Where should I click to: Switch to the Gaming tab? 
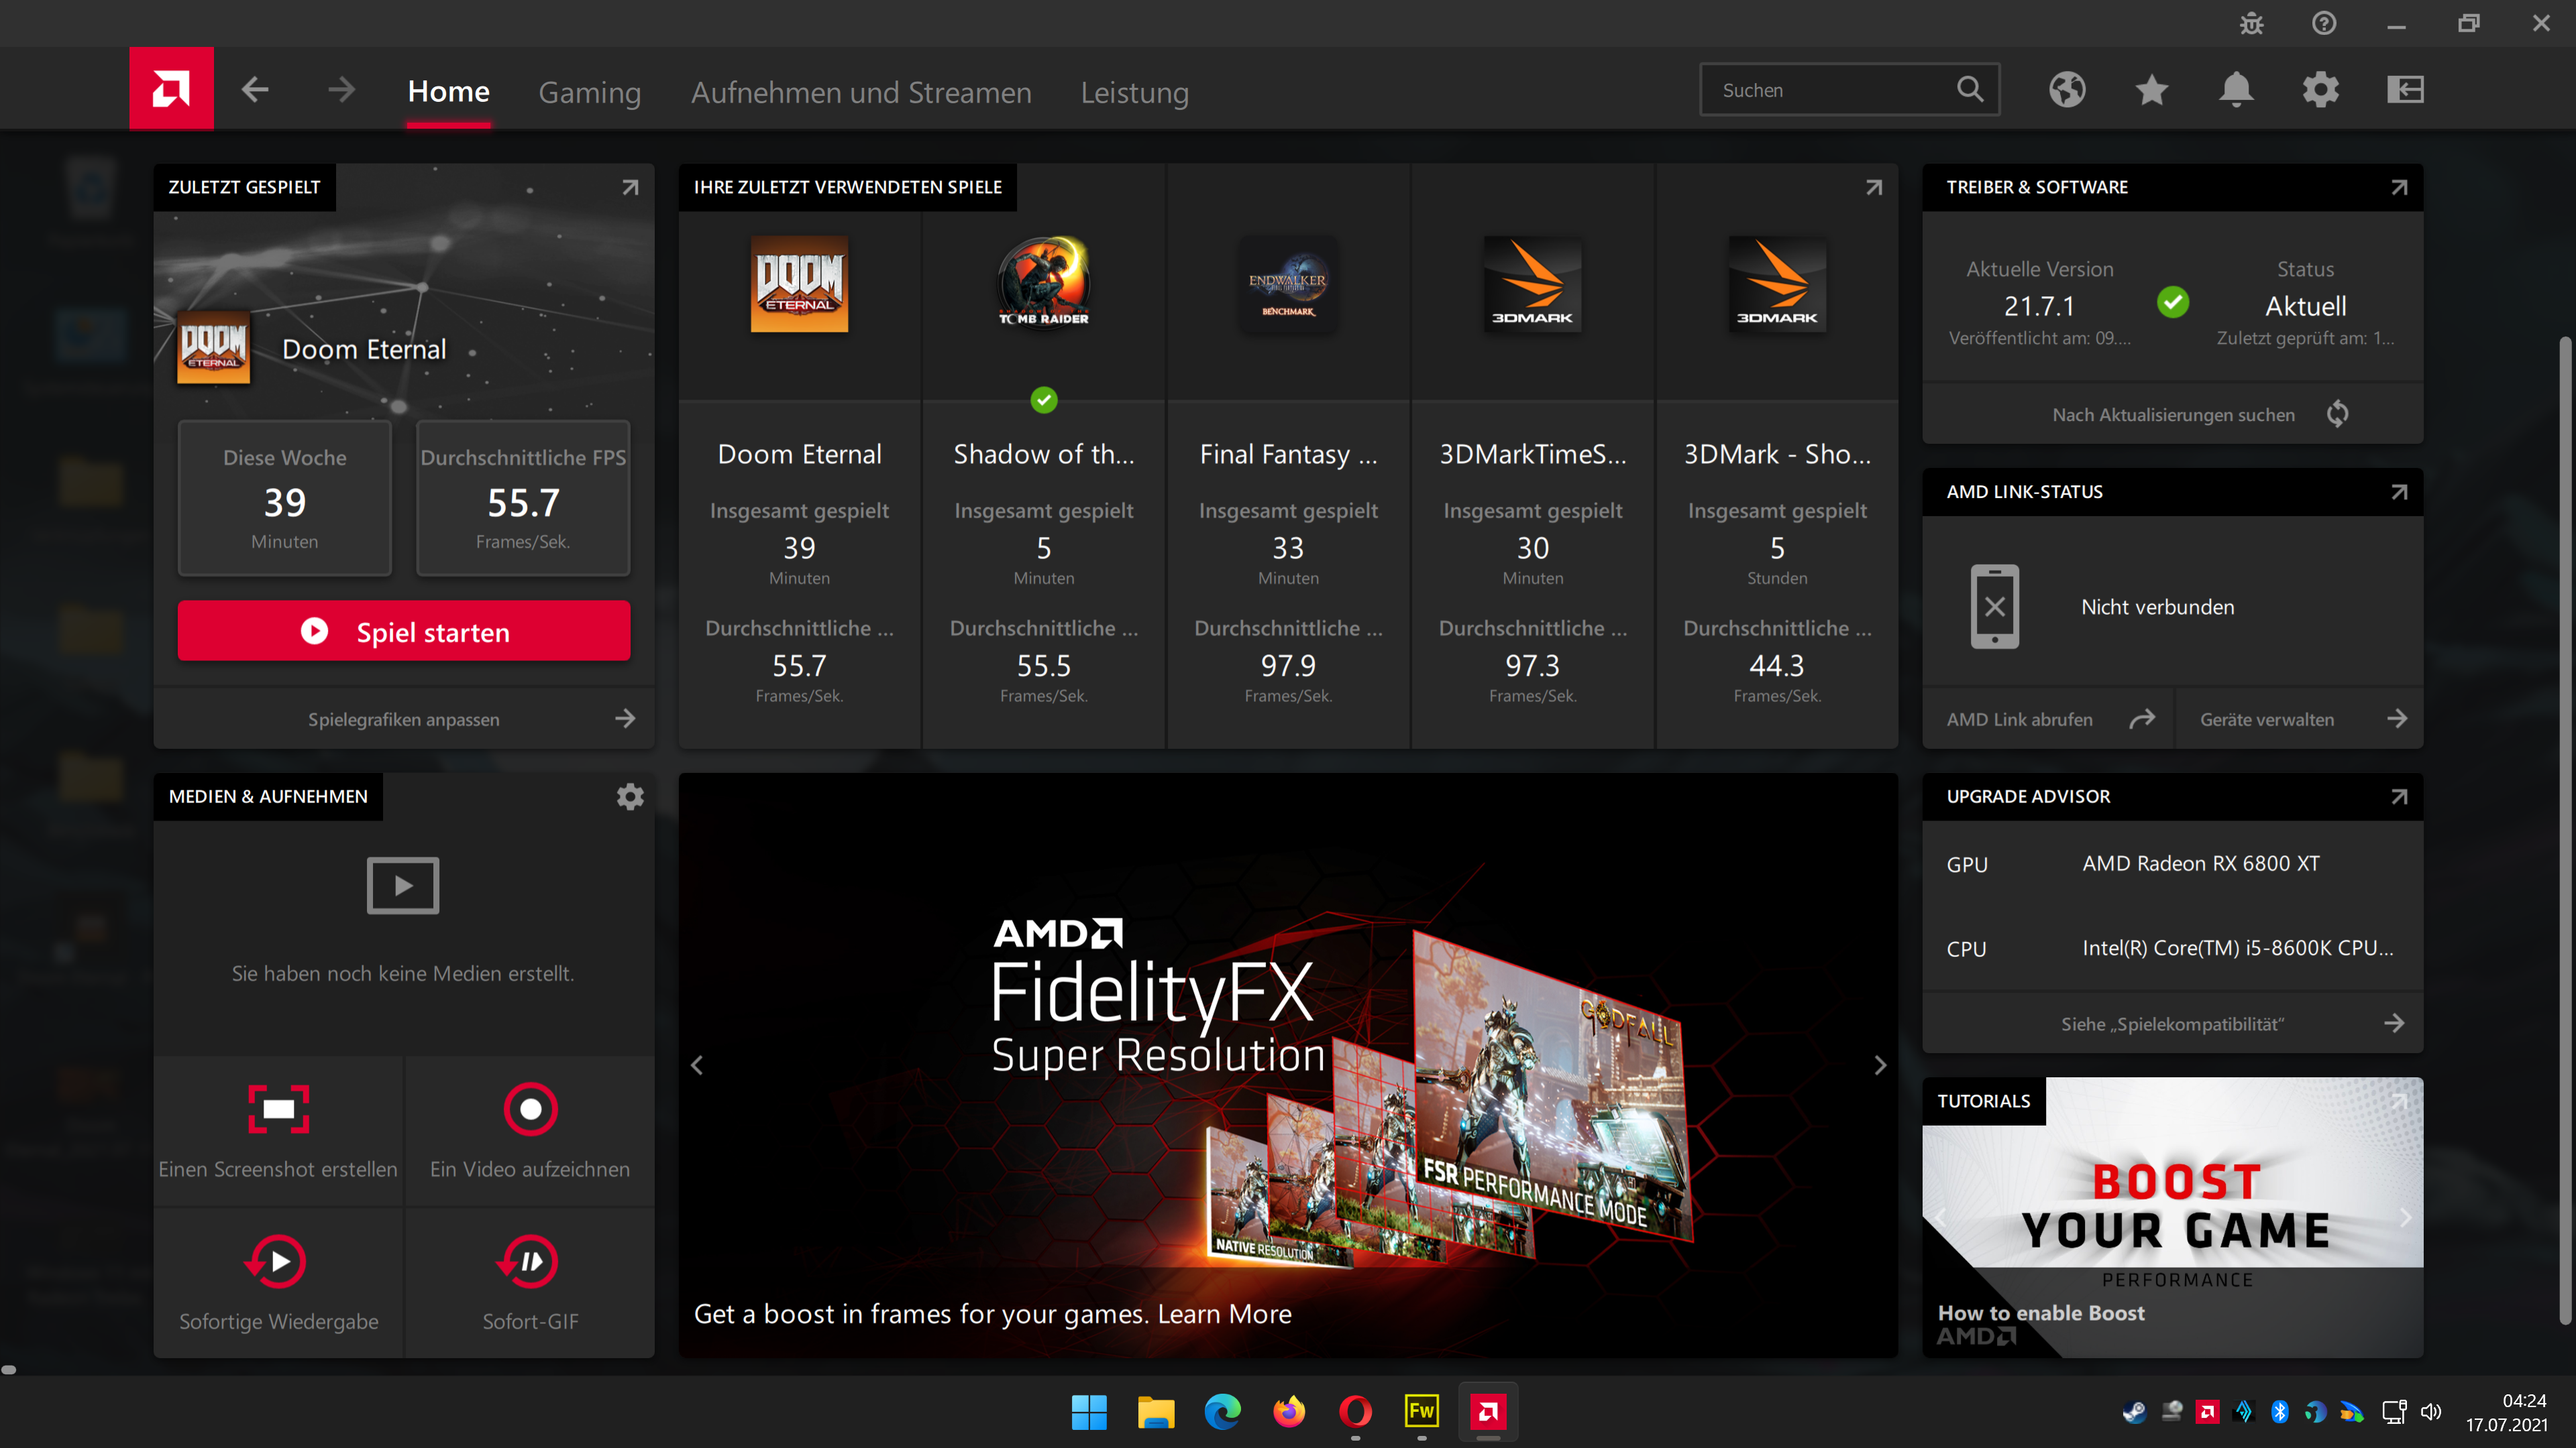(x=589, y=92)
